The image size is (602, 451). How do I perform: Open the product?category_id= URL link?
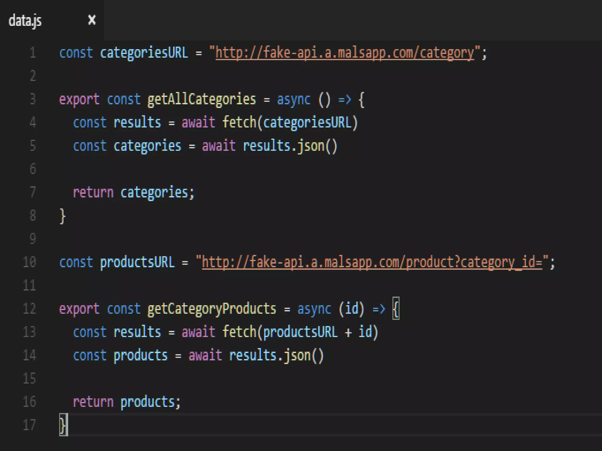372,262
